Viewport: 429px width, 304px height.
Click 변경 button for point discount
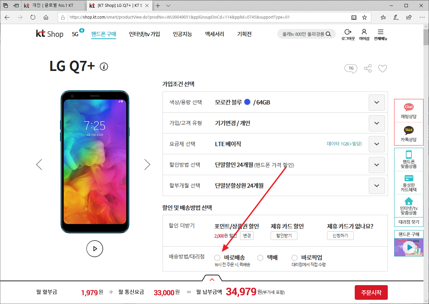pyautogui.click(x=247, y=236)
